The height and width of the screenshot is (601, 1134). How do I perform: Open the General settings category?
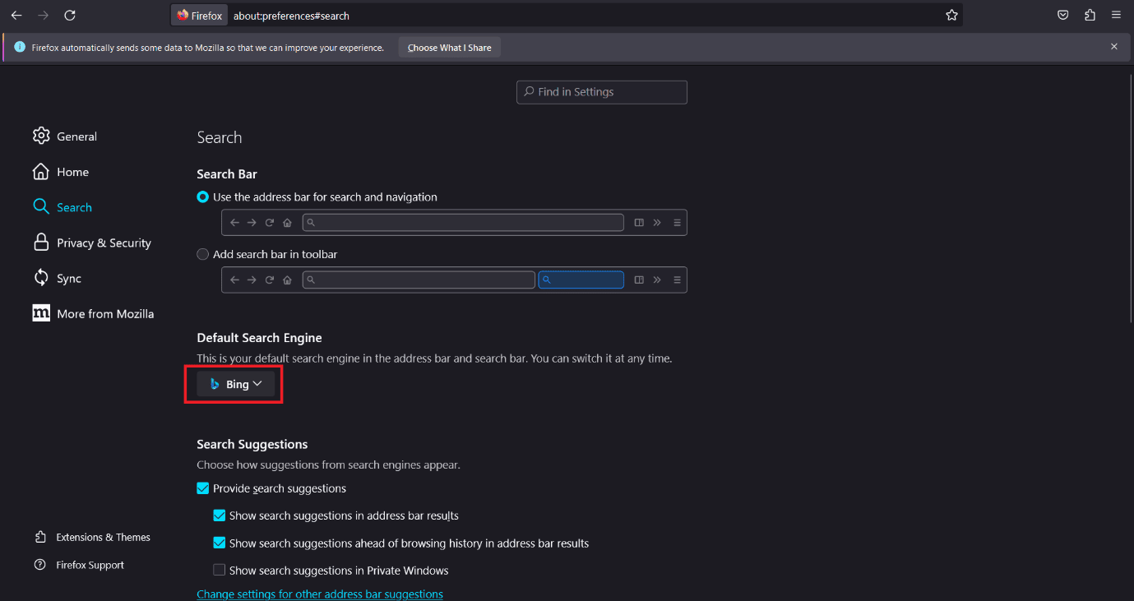(65, 136)
